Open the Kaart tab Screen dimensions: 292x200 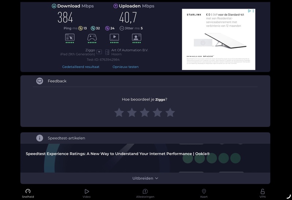click(x=204, y=193)
